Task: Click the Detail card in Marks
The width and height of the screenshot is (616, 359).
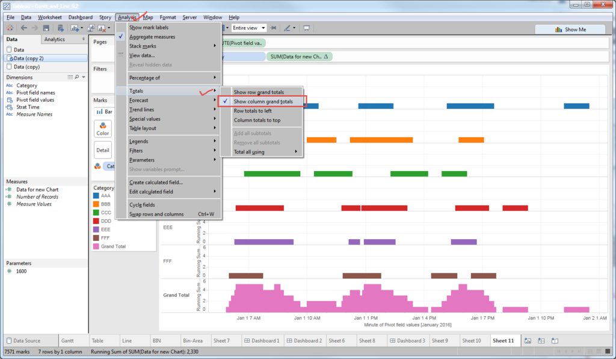Action: click(x=102, y=150)
